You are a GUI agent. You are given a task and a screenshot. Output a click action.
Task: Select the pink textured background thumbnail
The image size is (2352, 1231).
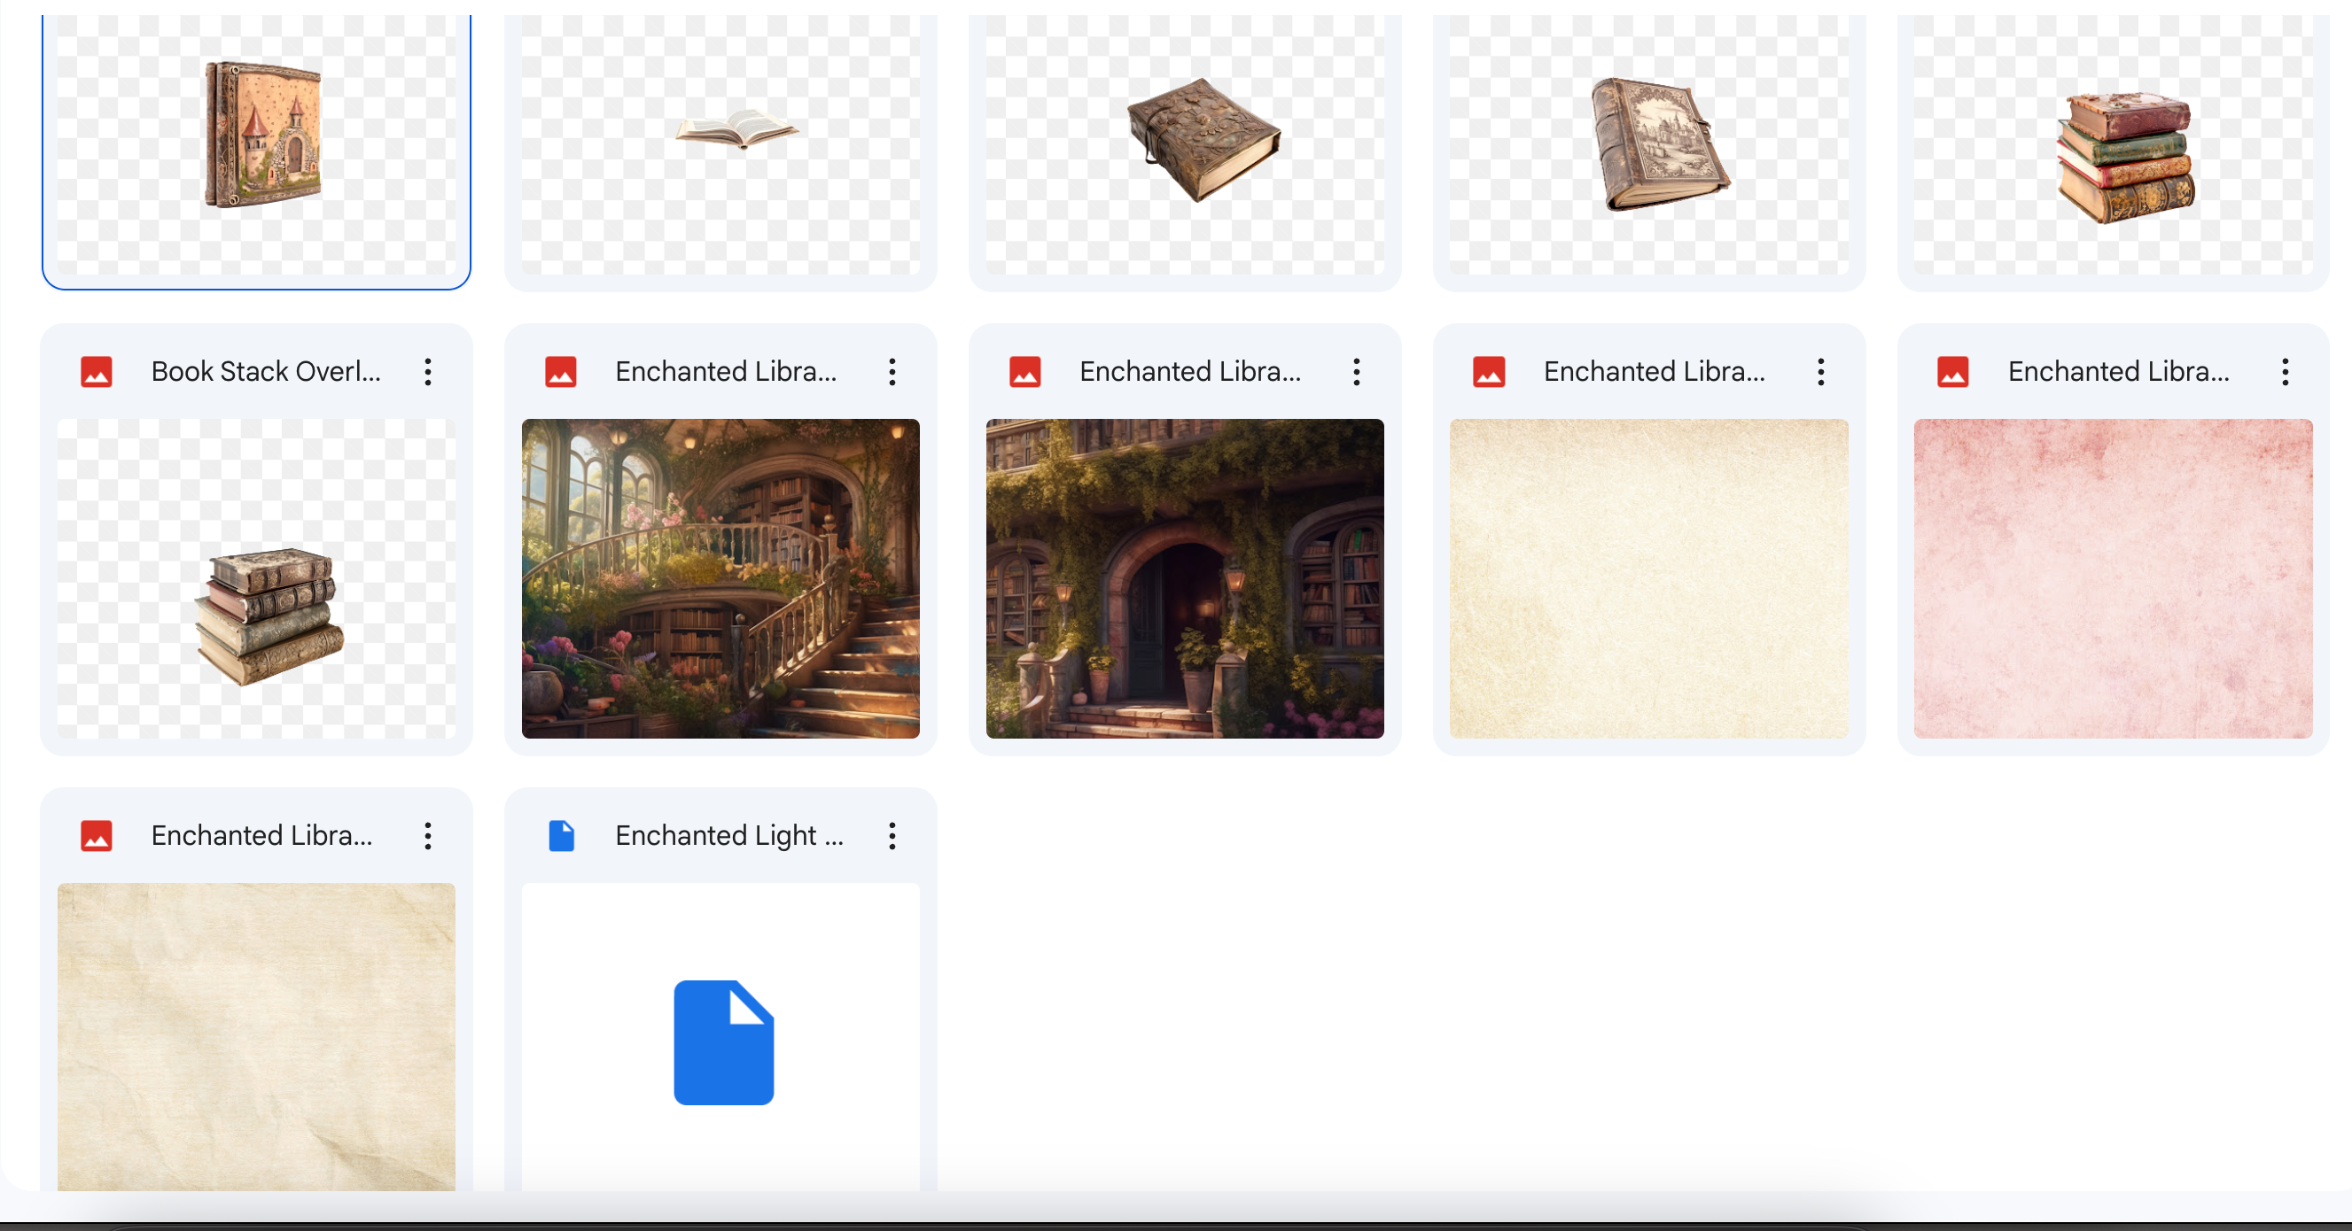[2112, 577]
